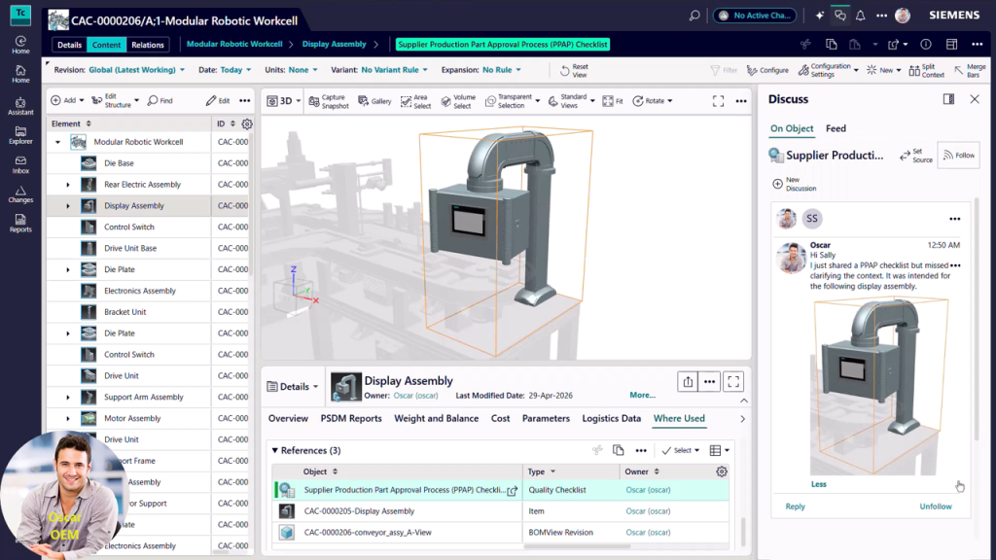
Task: Click Display Assembly breadcrumb link
Action: coord(335,44)
